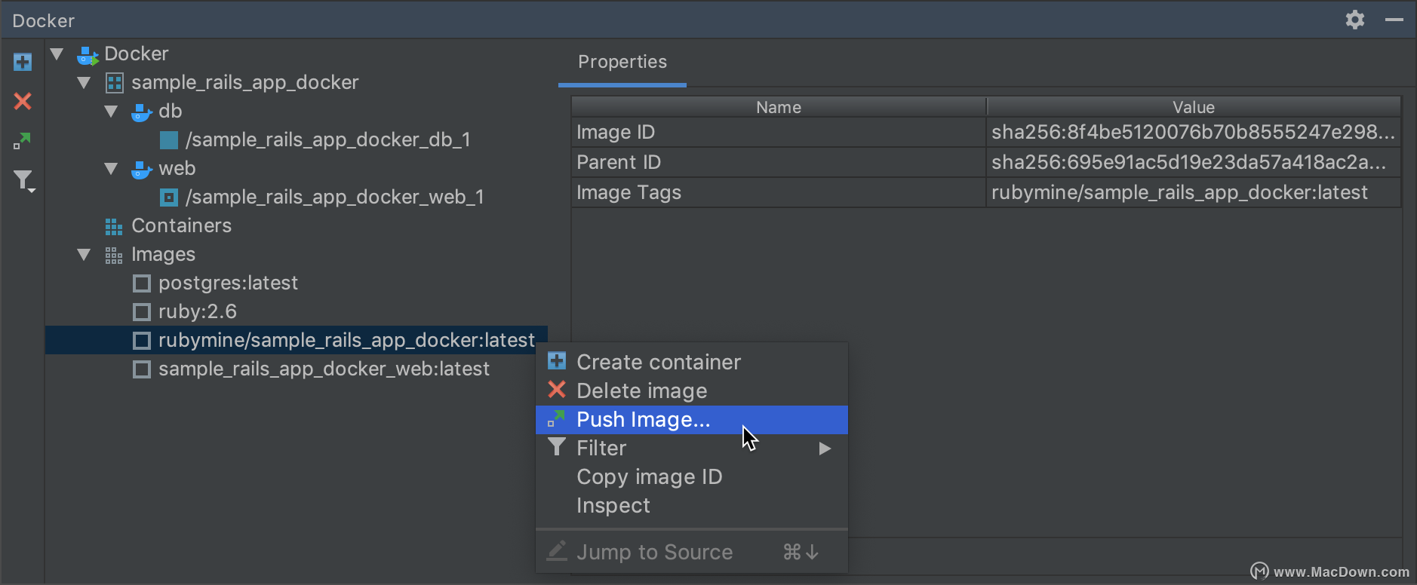This screenshot has width=1417, height=585.
Task: Click the rubymine/sample_rails_app_docker:latest image icon
Action: 141,341
